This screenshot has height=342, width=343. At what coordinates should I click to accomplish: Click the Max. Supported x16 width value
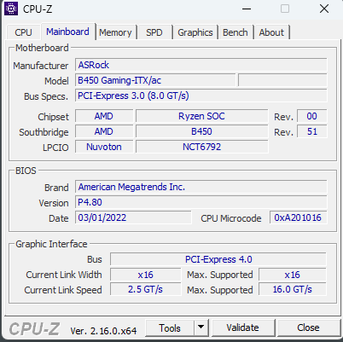tap(293, 275)
